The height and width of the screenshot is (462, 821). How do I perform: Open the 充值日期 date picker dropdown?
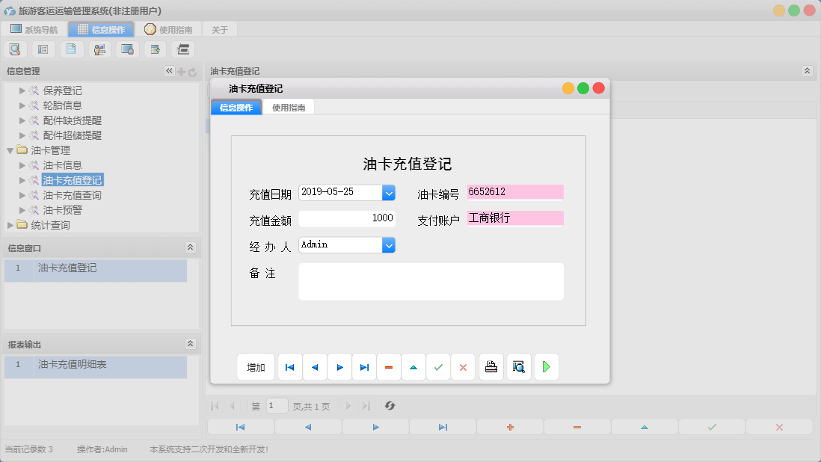click(389, 192)
